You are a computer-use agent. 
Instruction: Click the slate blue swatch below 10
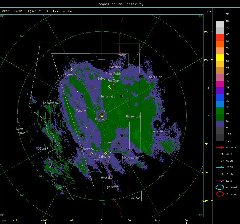point(220,124)
